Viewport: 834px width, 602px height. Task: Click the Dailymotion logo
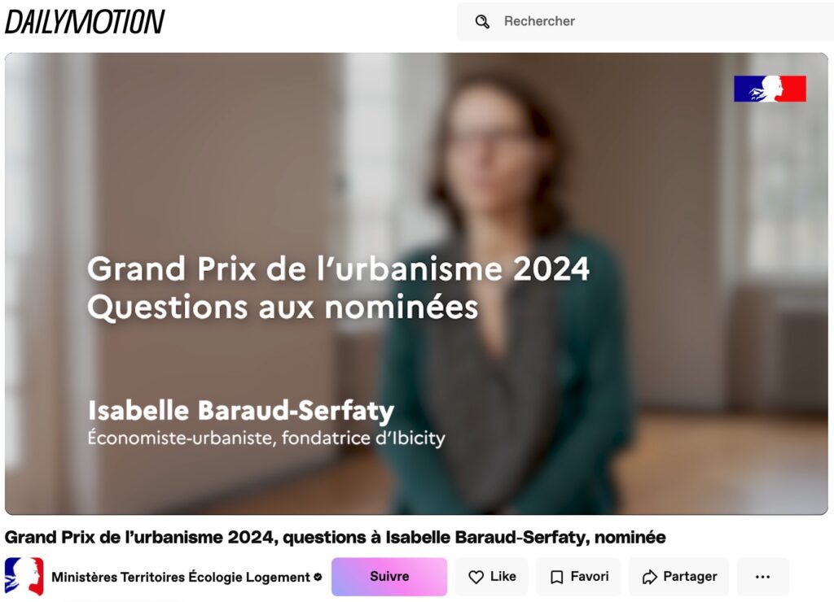(85, 22)
